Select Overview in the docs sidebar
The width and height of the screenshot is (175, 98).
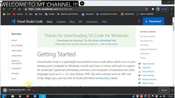pyautogui.click(x=16, y=34)
